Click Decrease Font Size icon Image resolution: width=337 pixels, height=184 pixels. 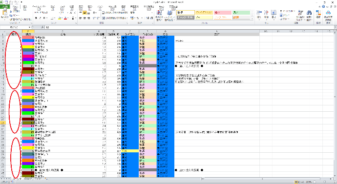pyautogui.click(x=75, y=13)
